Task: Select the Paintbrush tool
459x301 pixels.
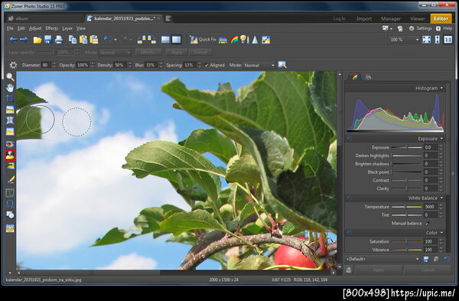Action: (10, 179)
